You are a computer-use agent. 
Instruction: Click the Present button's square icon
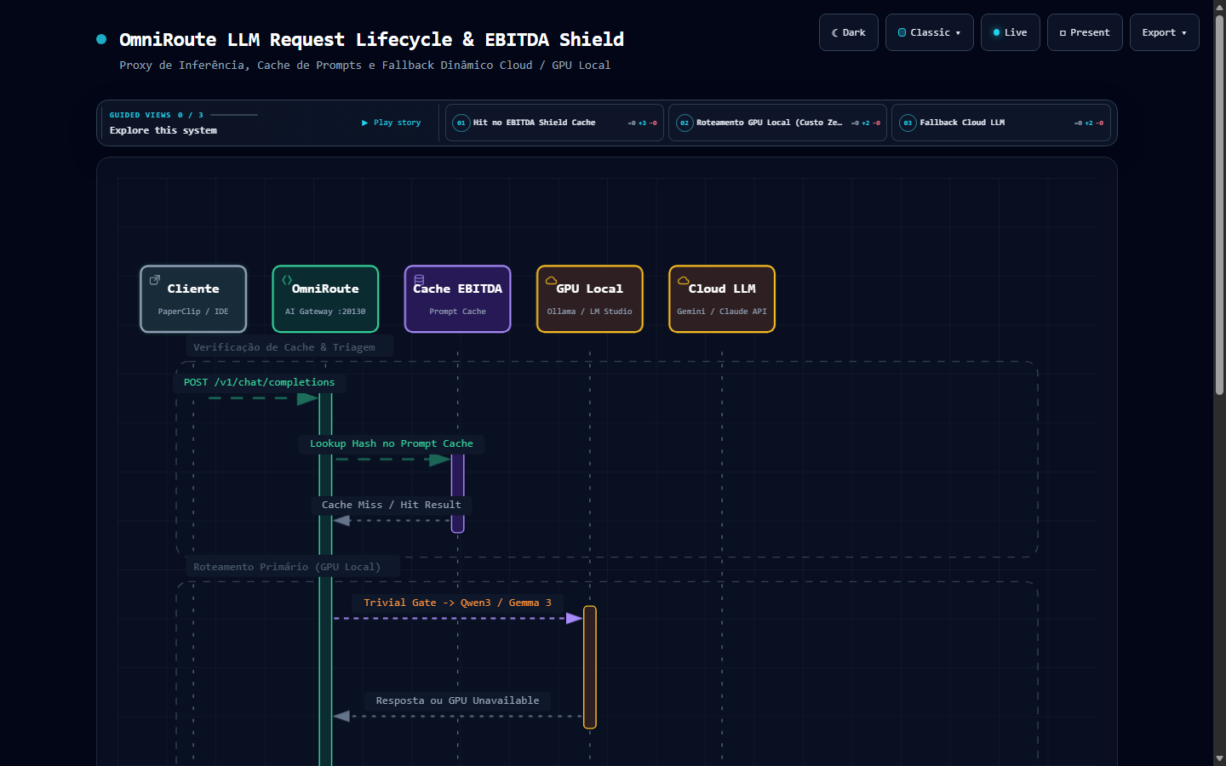[1063, 33]
